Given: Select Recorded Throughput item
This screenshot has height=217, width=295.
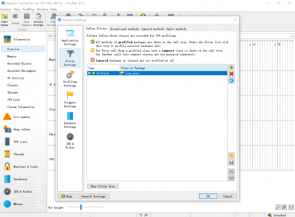Looking at the screenshot, I should tap(22, 71).
